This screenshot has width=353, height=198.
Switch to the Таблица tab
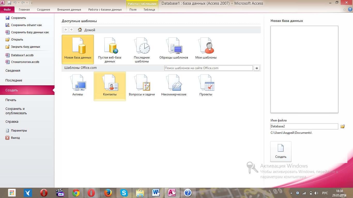point(149,10)
